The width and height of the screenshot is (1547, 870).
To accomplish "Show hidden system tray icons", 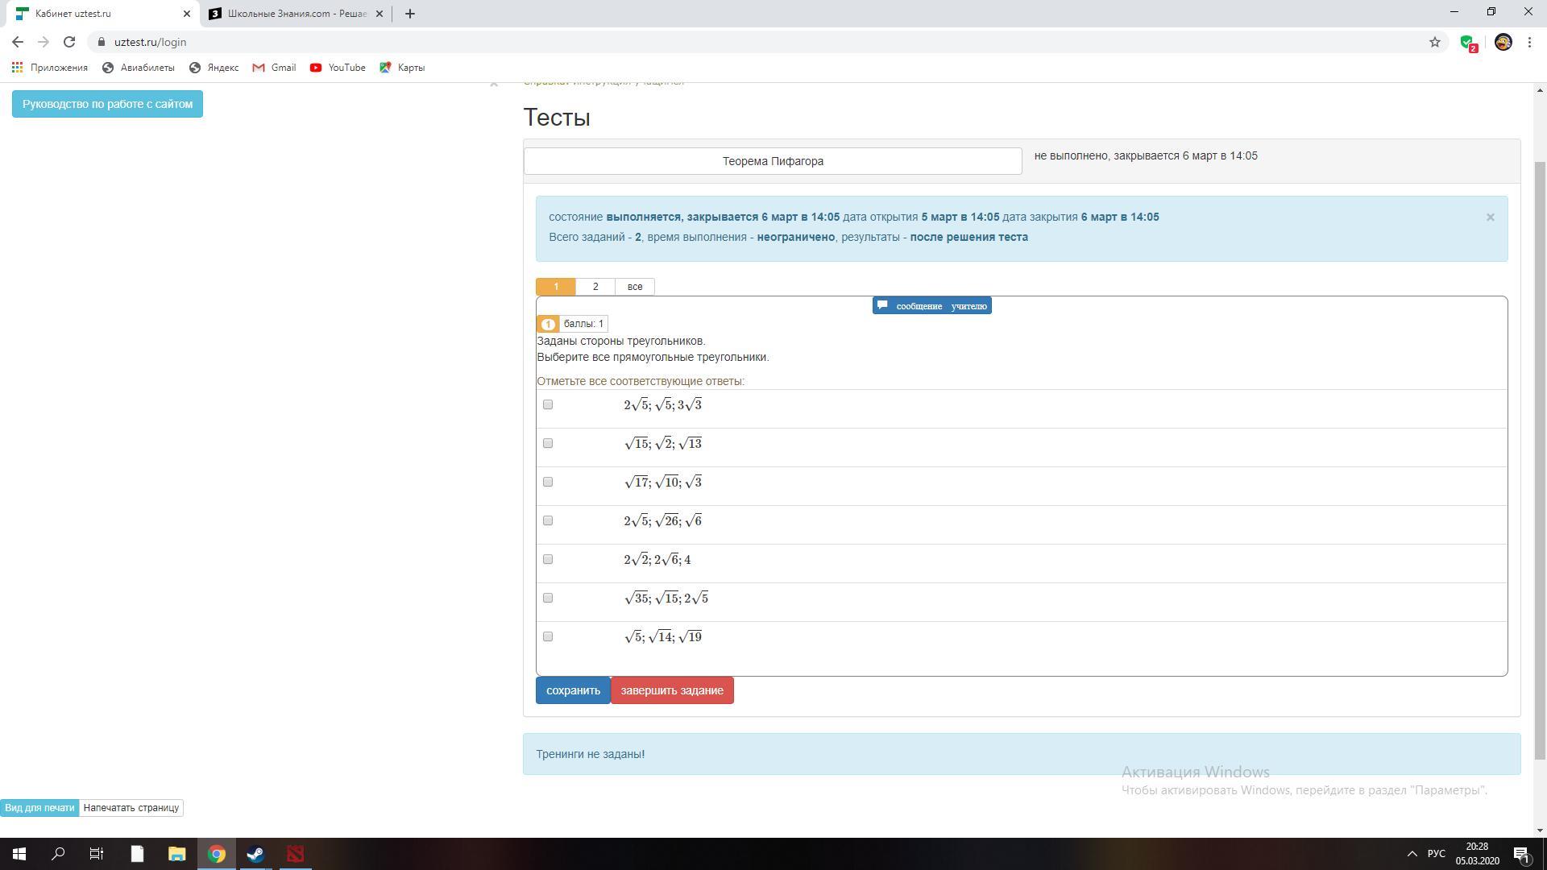I will pyautogui.click(x=1412, y=854).
